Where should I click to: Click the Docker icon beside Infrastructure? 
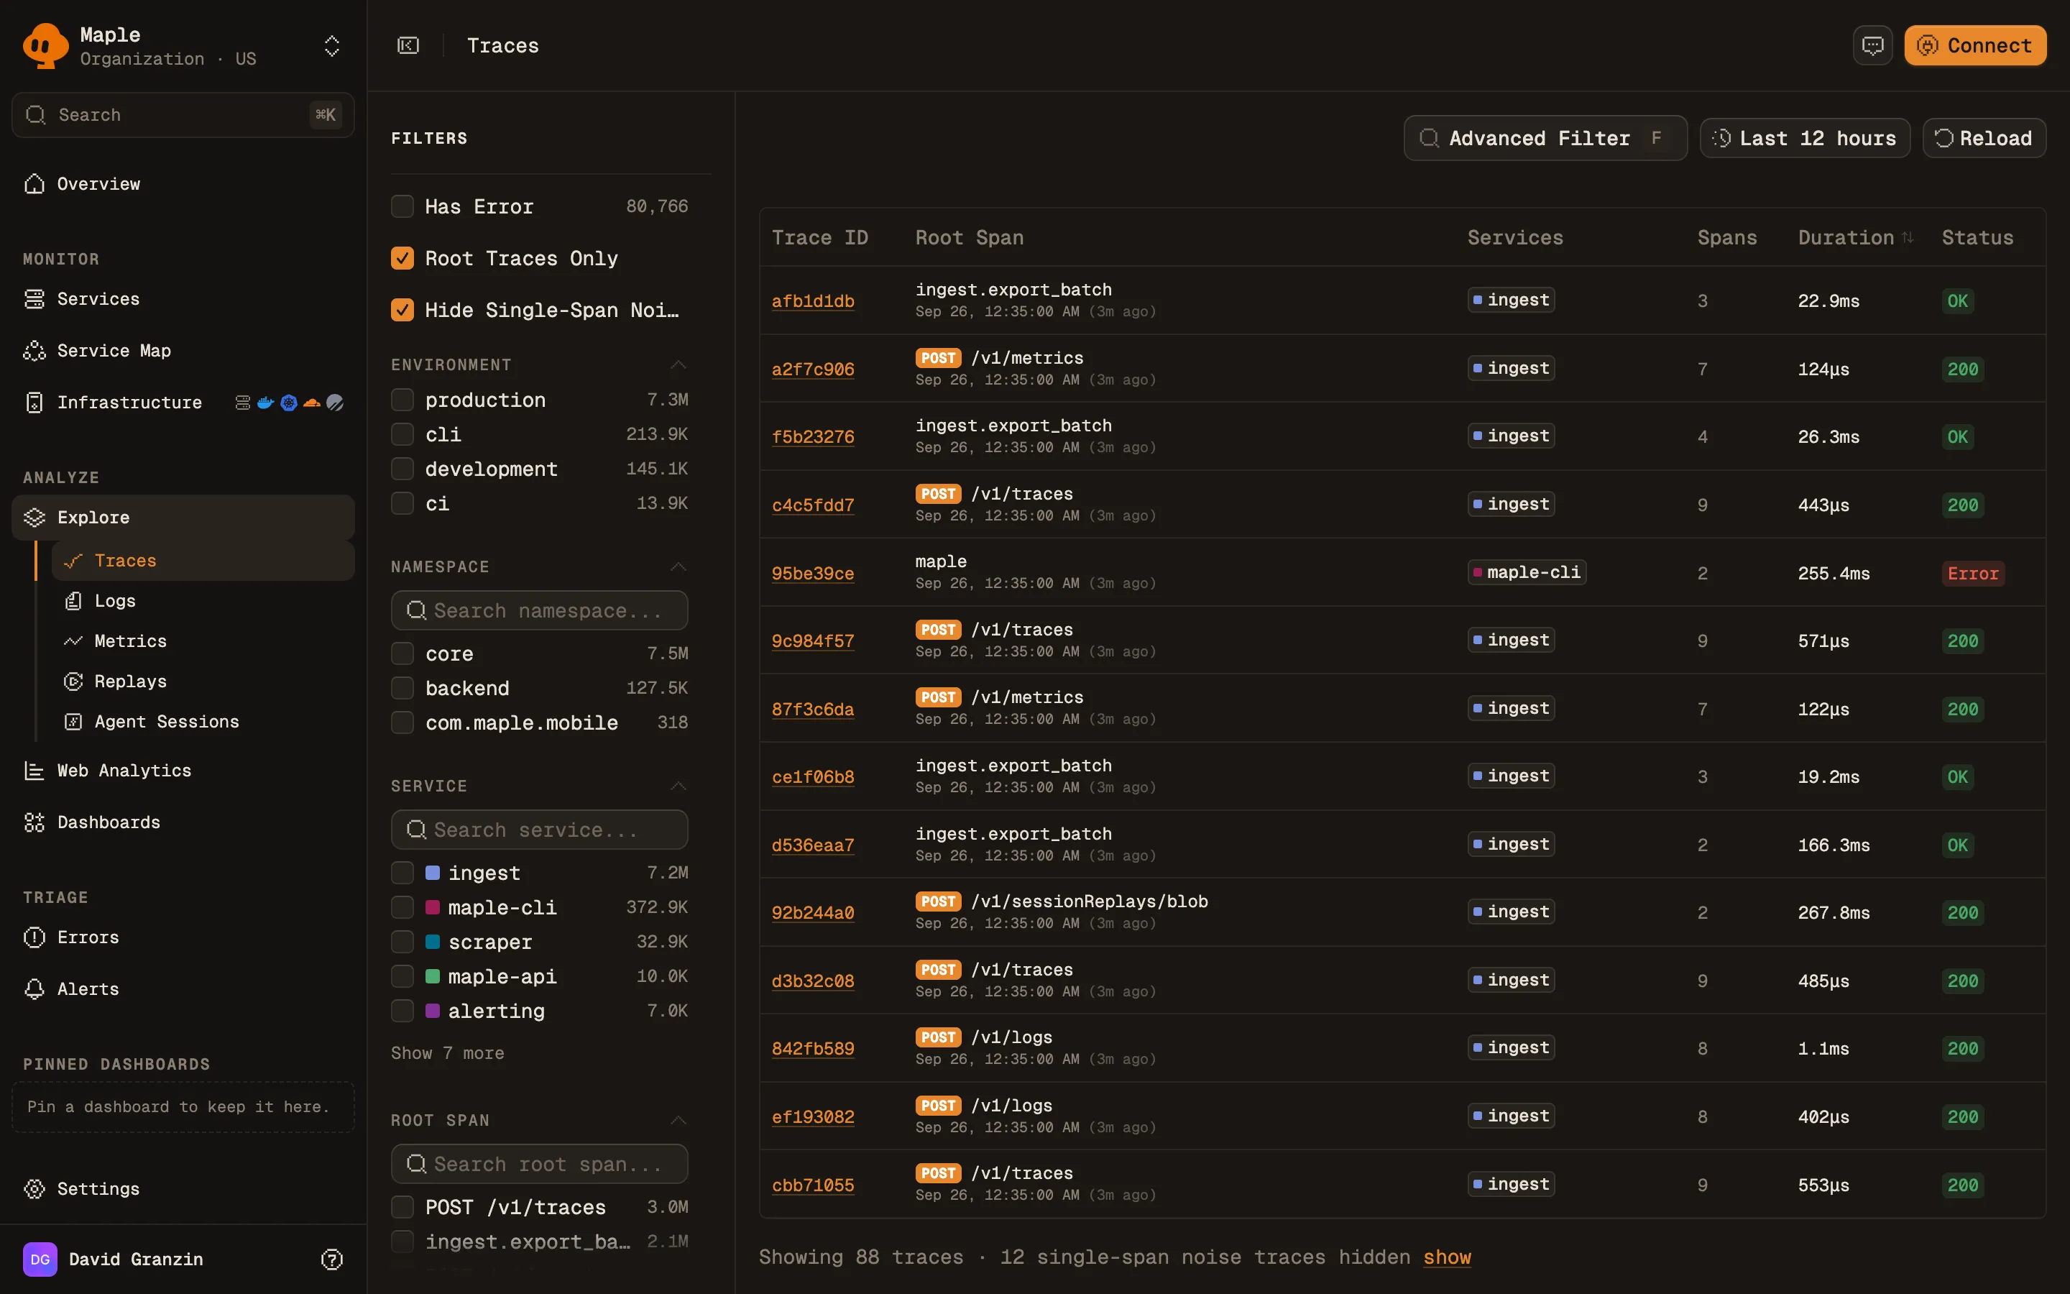266,403
